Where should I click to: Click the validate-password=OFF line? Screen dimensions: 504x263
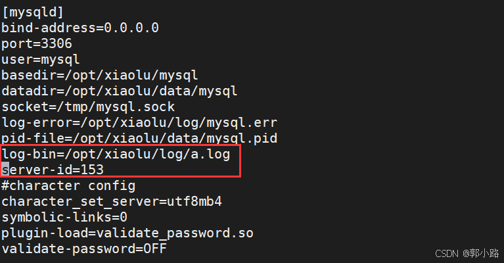84,249
